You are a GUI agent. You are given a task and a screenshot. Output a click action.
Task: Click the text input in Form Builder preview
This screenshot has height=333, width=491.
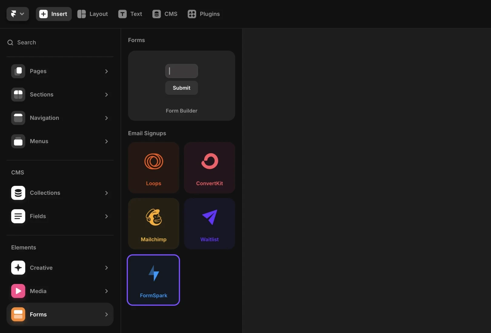[182, 71]
